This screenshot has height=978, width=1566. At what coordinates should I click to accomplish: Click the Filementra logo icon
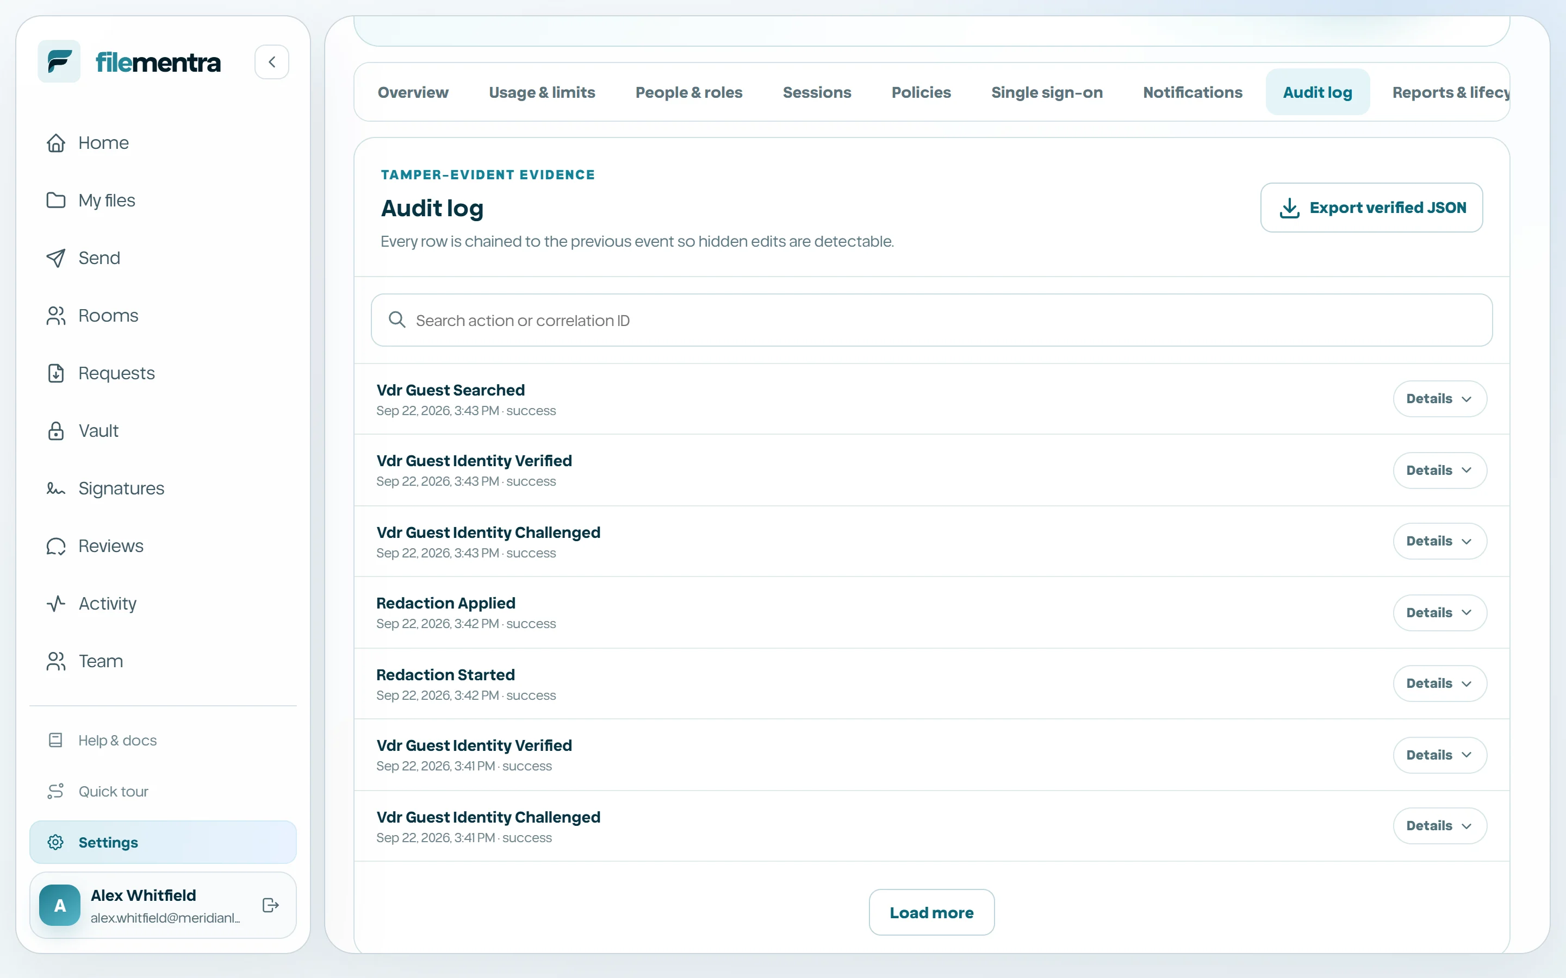point(59,61)
